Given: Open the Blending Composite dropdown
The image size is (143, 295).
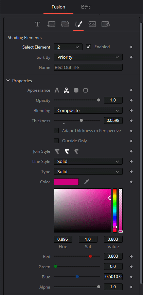Looking at the screenshot, I should pos(88,110).
